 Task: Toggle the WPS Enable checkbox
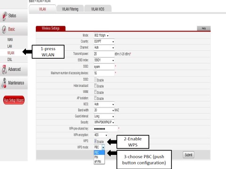[96, 141]
